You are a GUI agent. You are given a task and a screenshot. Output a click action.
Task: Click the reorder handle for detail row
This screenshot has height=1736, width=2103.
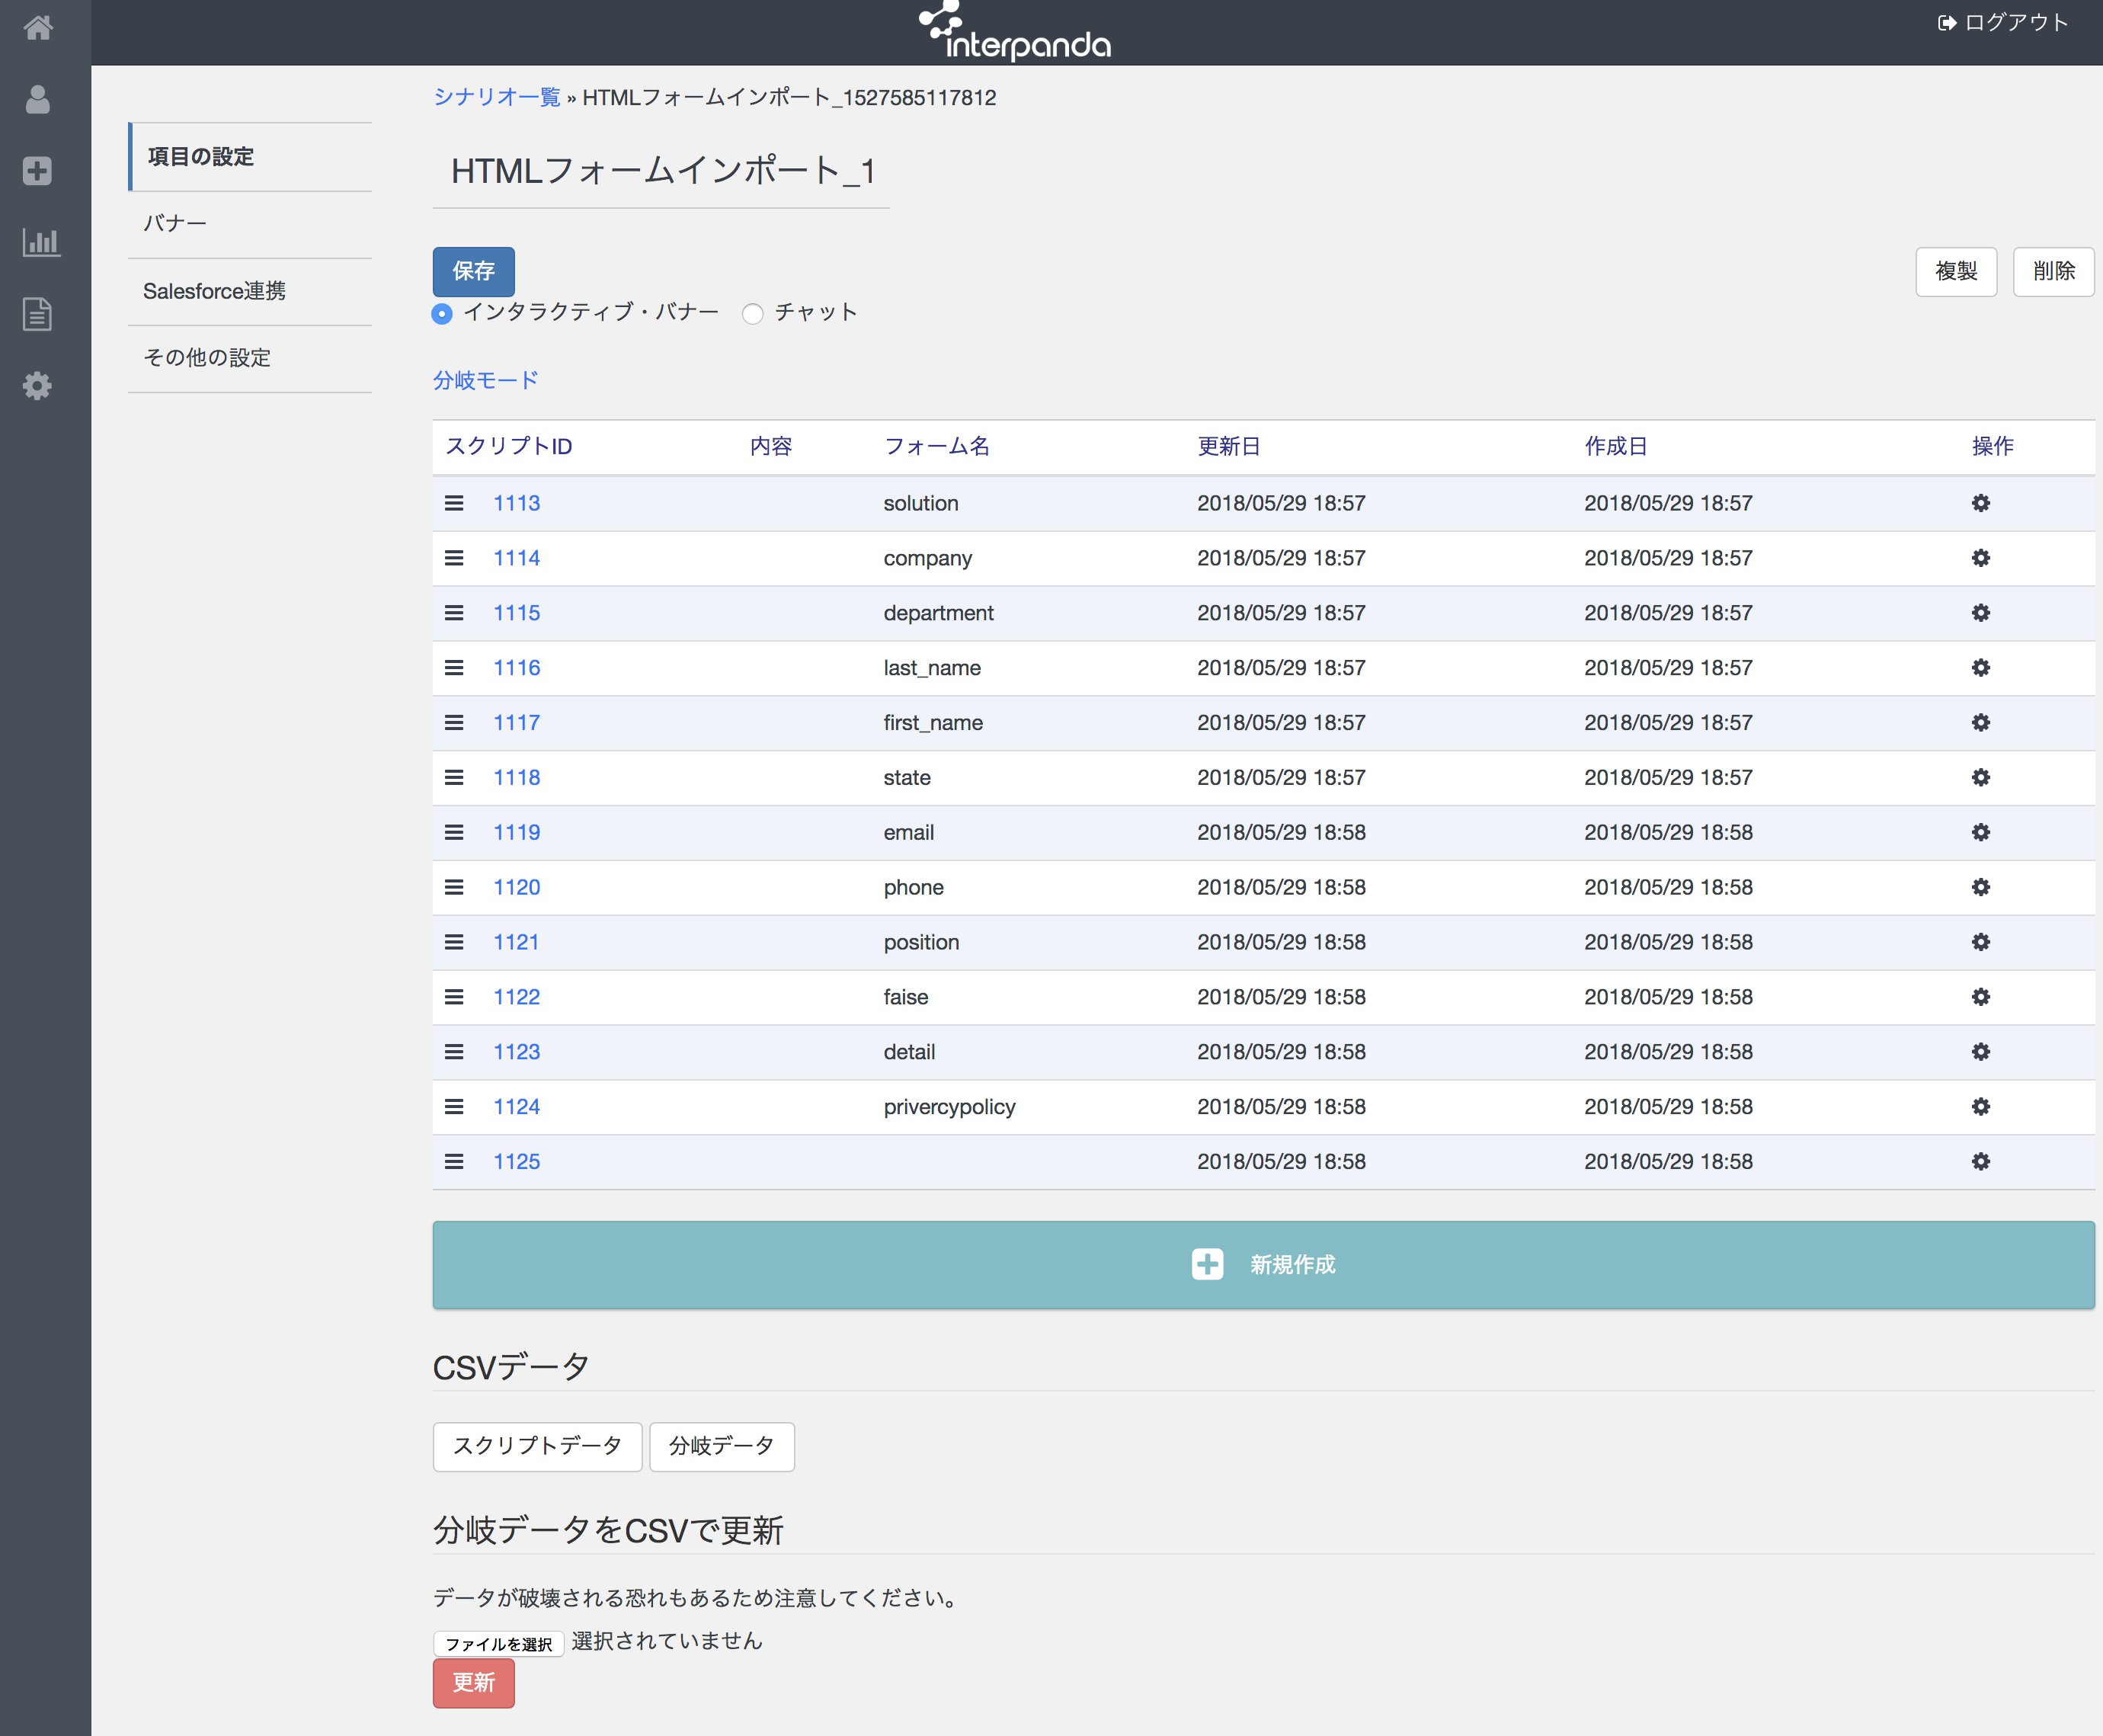point(454,1052)
